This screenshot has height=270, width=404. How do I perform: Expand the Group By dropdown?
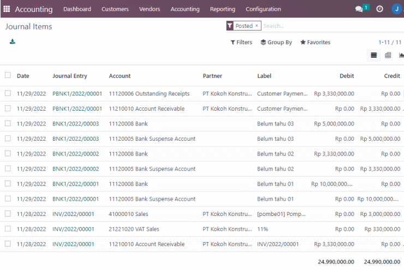276,42
